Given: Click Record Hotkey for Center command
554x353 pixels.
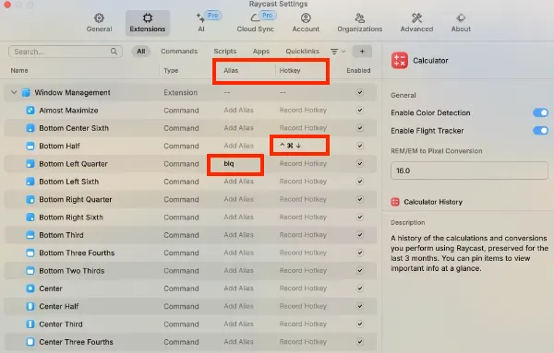Looking at the screenshot, I should (303, 288).
